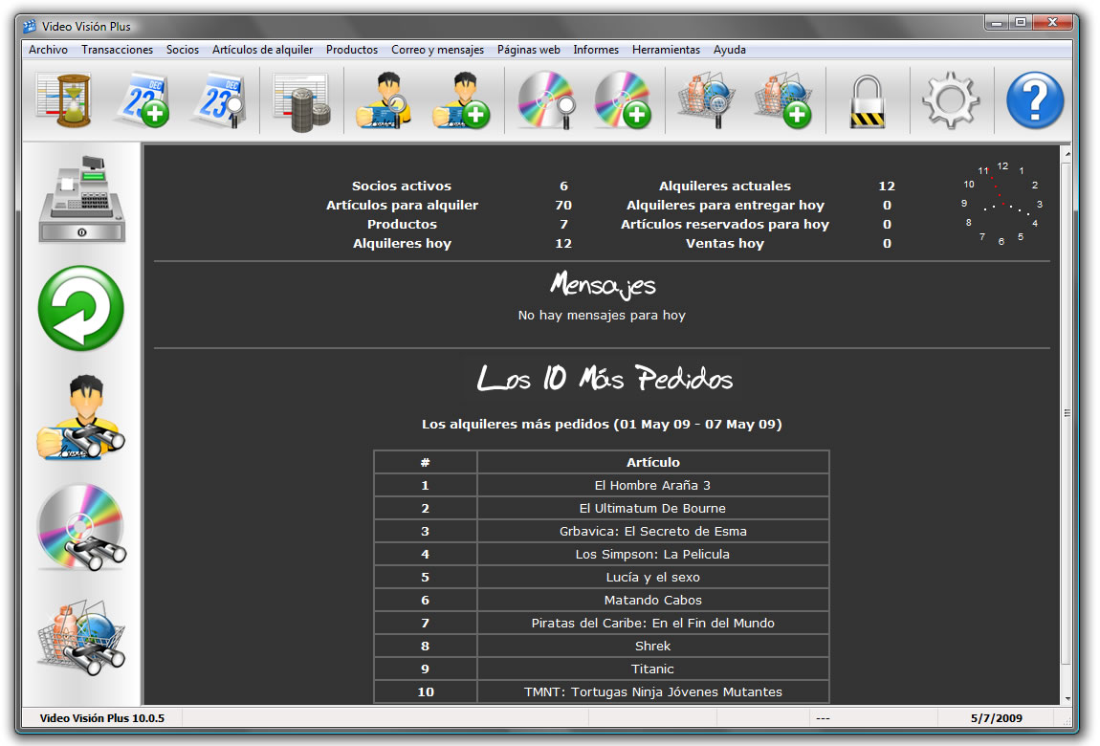The image size is (1100, 746).
Task: Open the Herramientas menu
Action: tap(666, 50)
